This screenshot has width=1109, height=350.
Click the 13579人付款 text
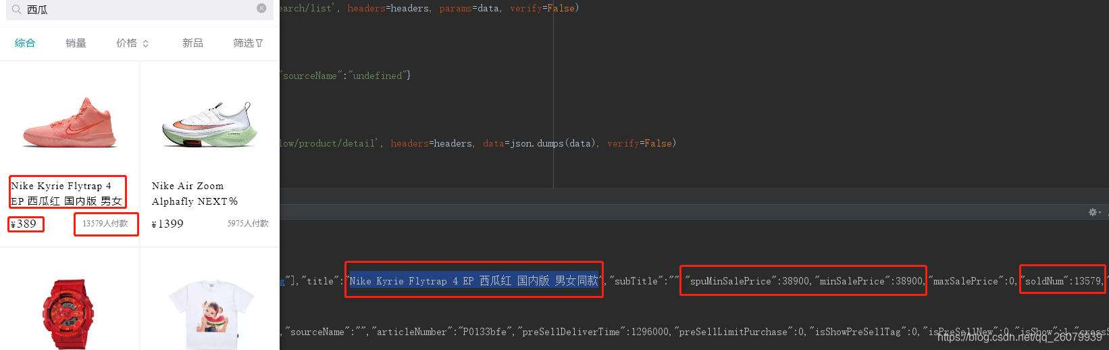point(105,224)
